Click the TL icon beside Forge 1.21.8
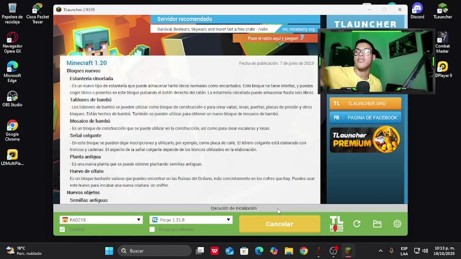Screen dimensions: 461x259 coord(155,220)
